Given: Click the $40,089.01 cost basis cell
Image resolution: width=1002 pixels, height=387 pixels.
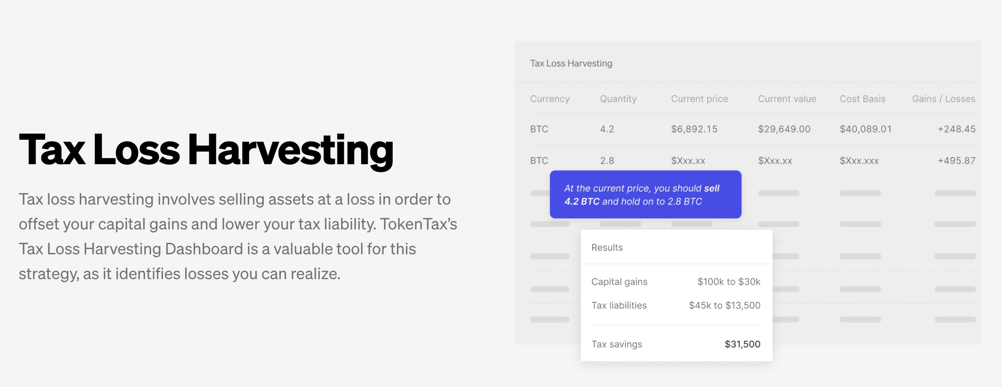Looking at the screenshot, I should [x=866, y=129].
